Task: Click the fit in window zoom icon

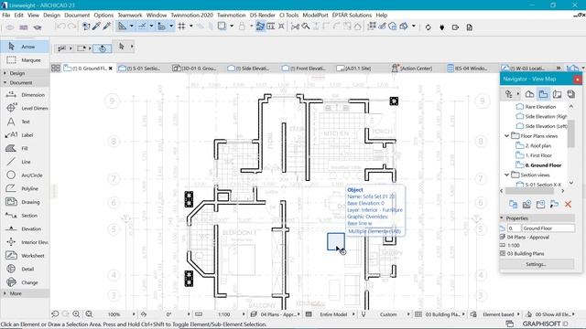Action: 89,314
